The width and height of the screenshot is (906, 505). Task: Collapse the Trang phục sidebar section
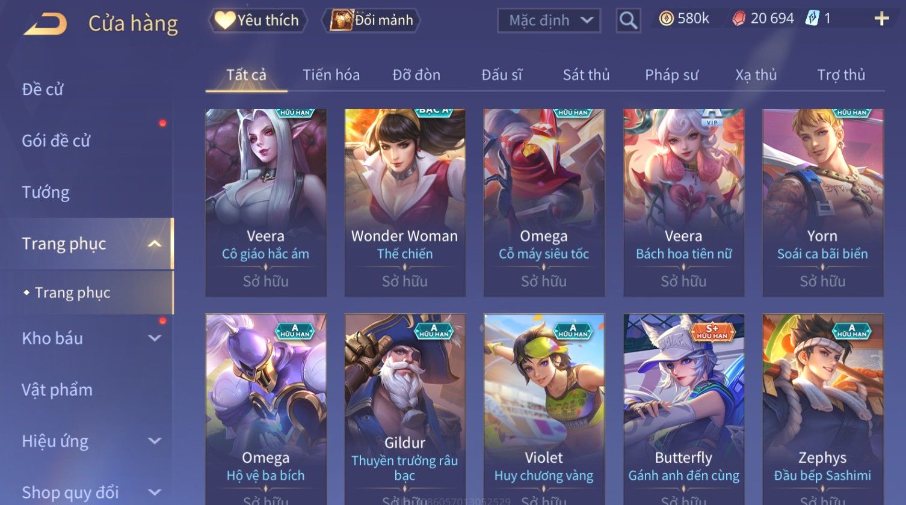155,243
